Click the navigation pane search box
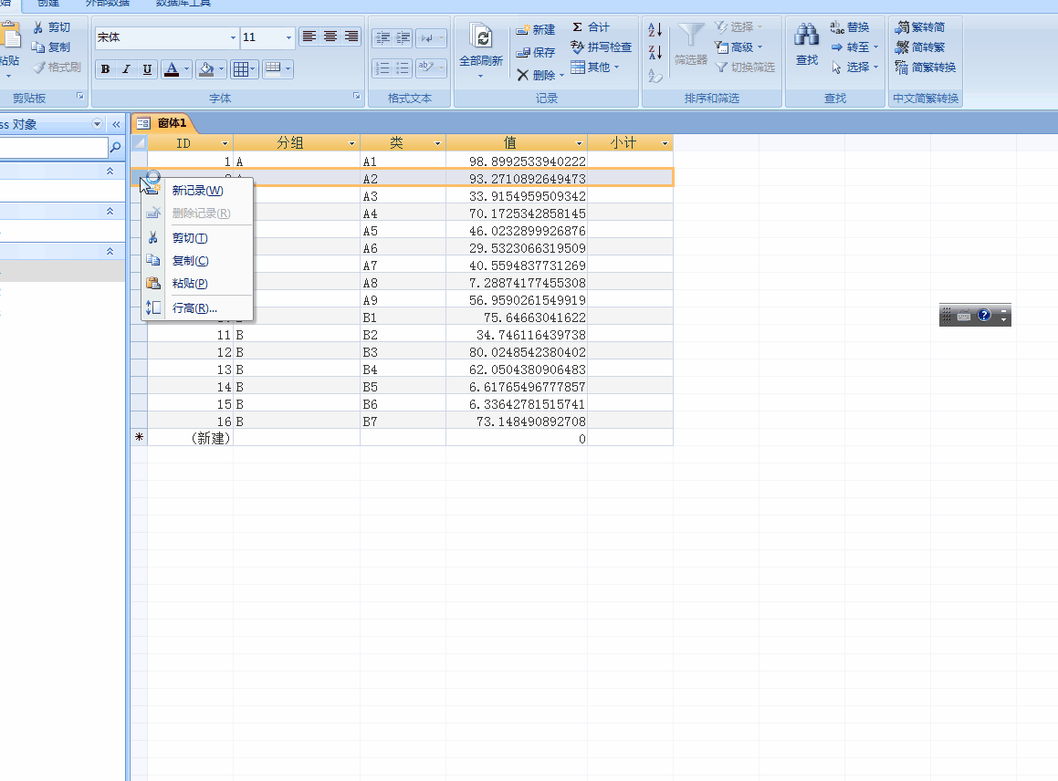Image resolution: width=1058 pixels, height=781 pixels. [x=53, y=147]
